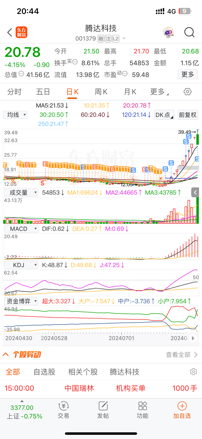Switch to the 月K tab
202x439 pixels.
(130, 92)
